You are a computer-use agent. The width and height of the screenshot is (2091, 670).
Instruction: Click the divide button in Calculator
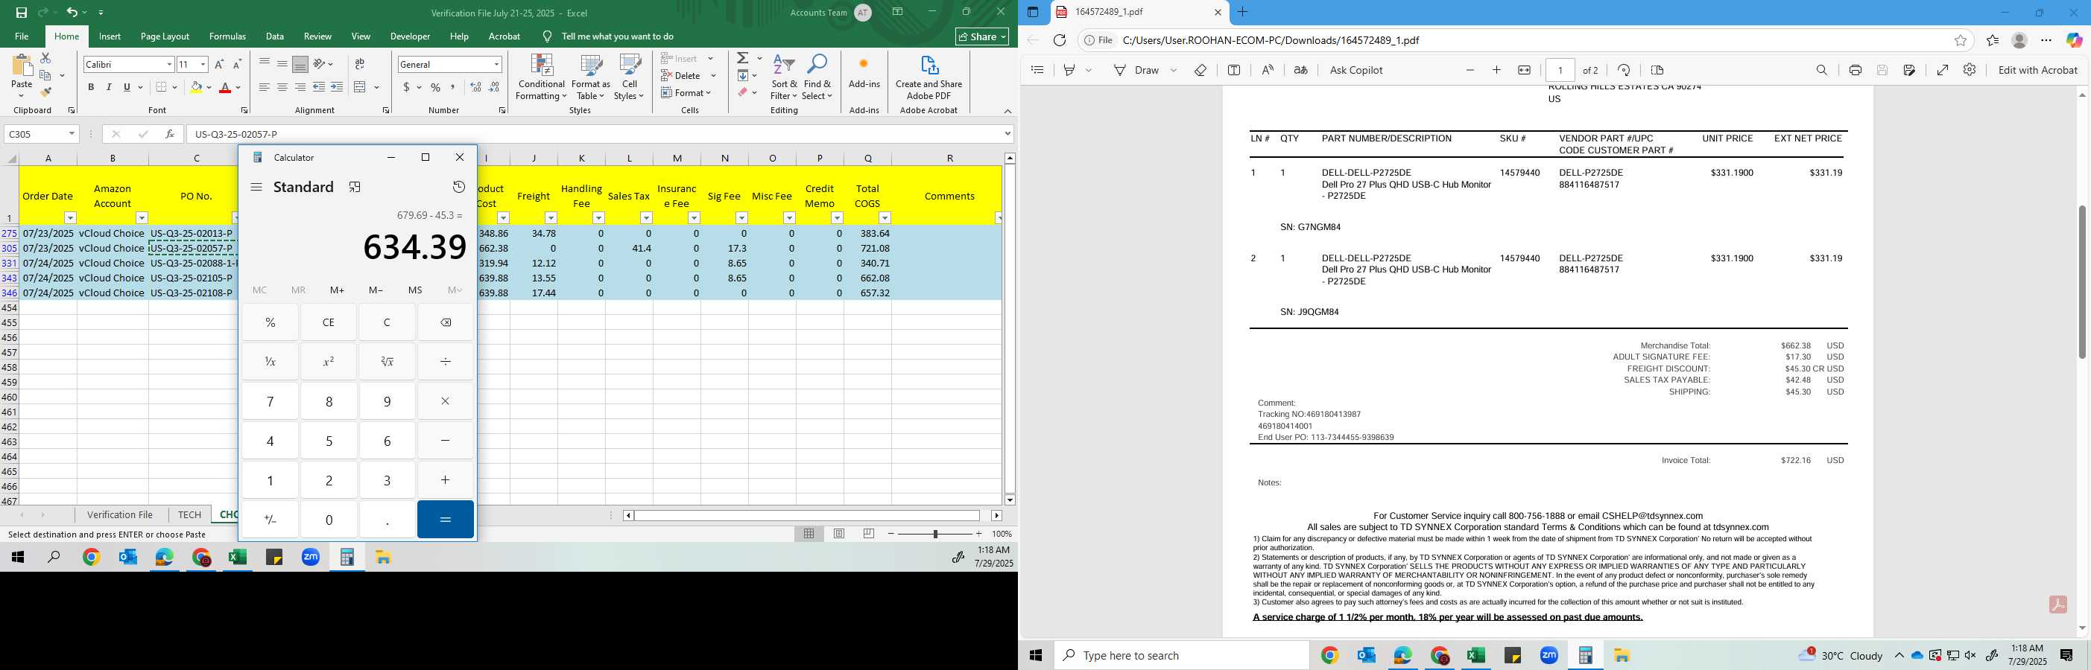tap(445, 362)
